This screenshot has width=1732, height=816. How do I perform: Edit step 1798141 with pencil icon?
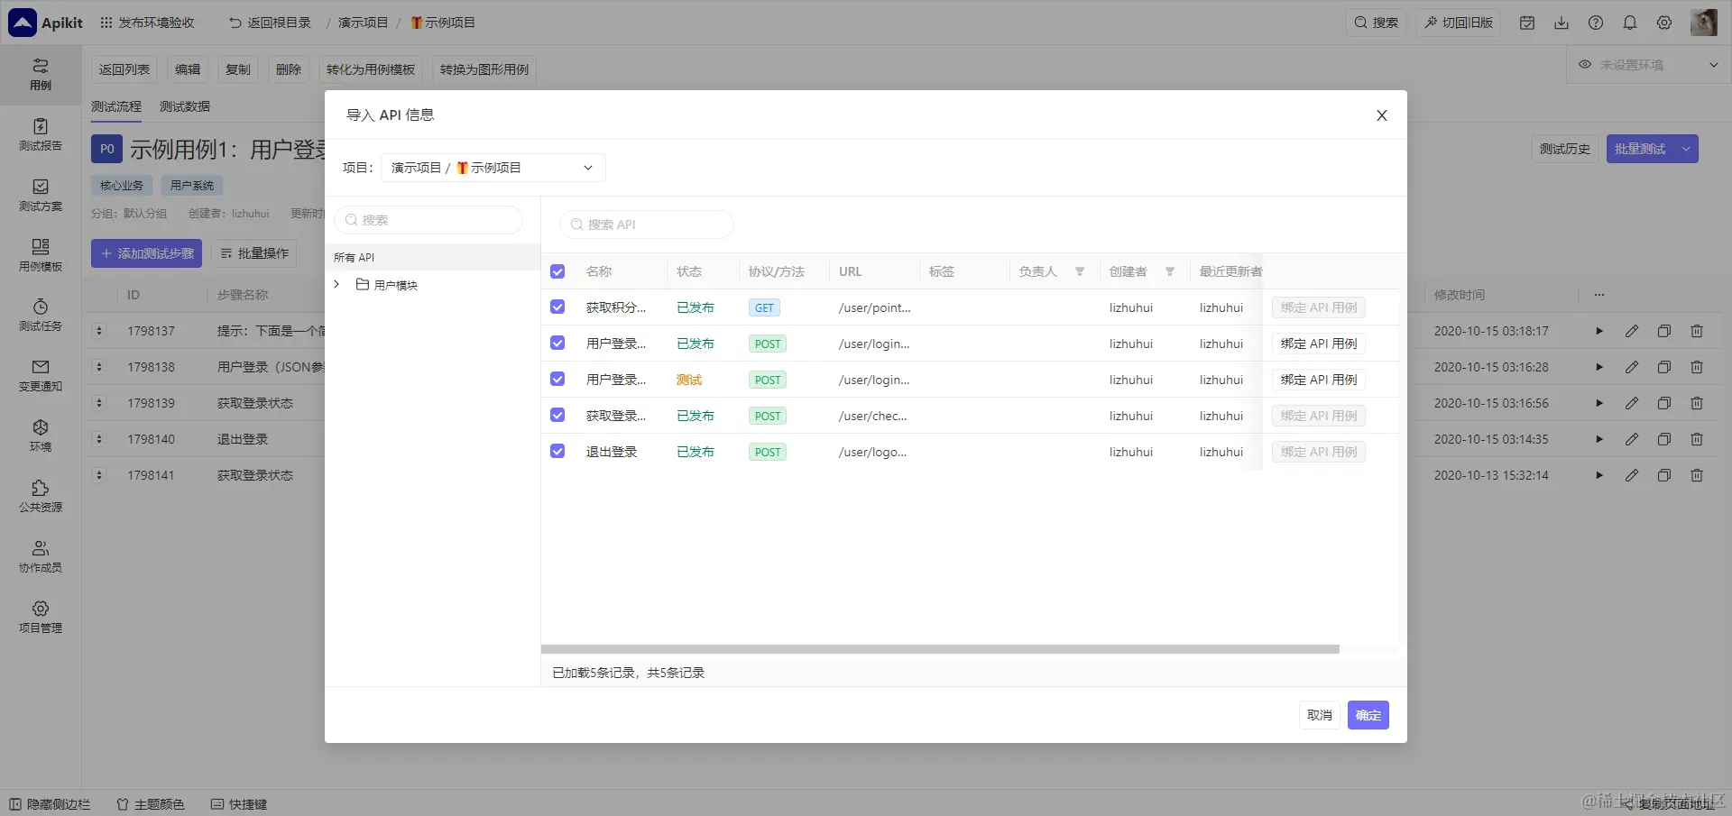(1632, 475)
